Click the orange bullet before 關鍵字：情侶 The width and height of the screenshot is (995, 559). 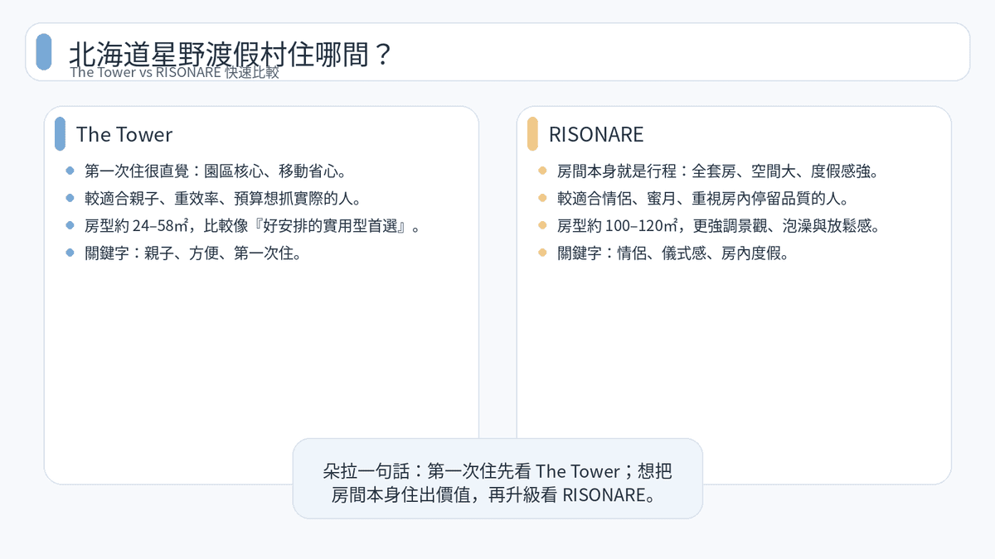[542, 253]
